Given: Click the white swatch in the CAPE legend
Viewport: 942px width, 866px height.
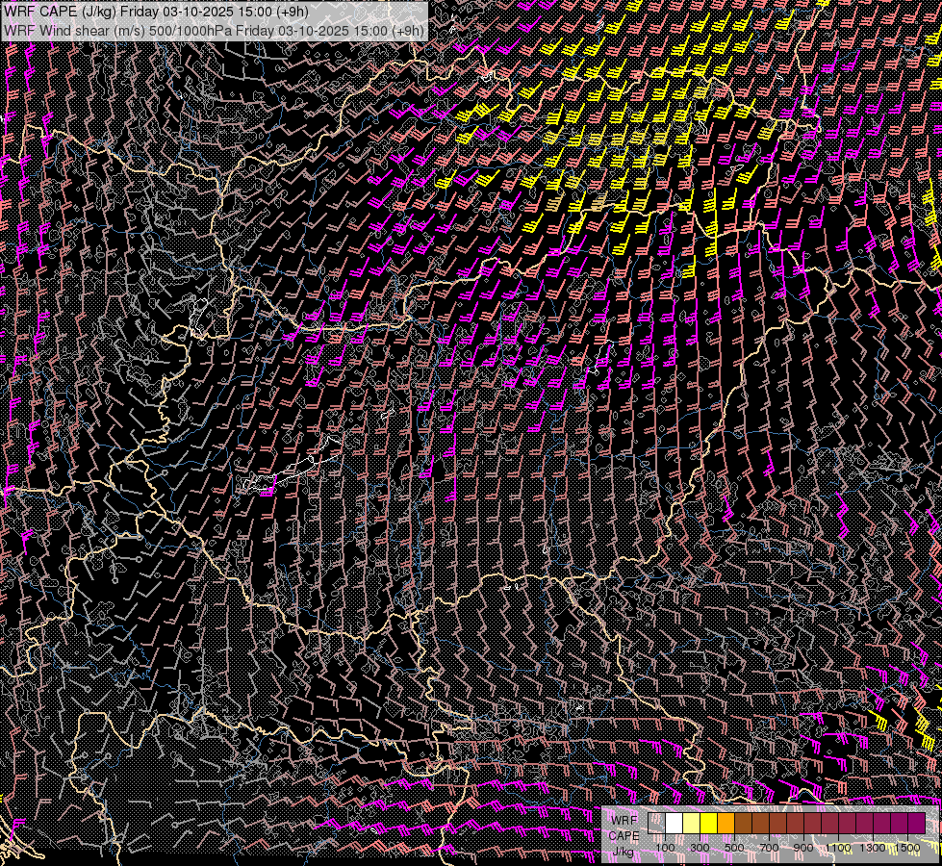Looking at the screenshot, I should pos(675,824).
